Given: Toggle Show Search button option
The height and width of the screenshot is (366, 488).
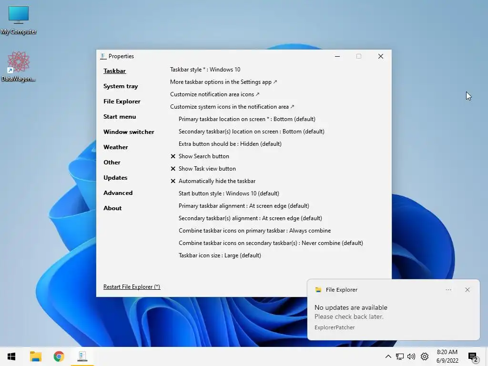Looking at the screenshot, I should click(200, 156).
